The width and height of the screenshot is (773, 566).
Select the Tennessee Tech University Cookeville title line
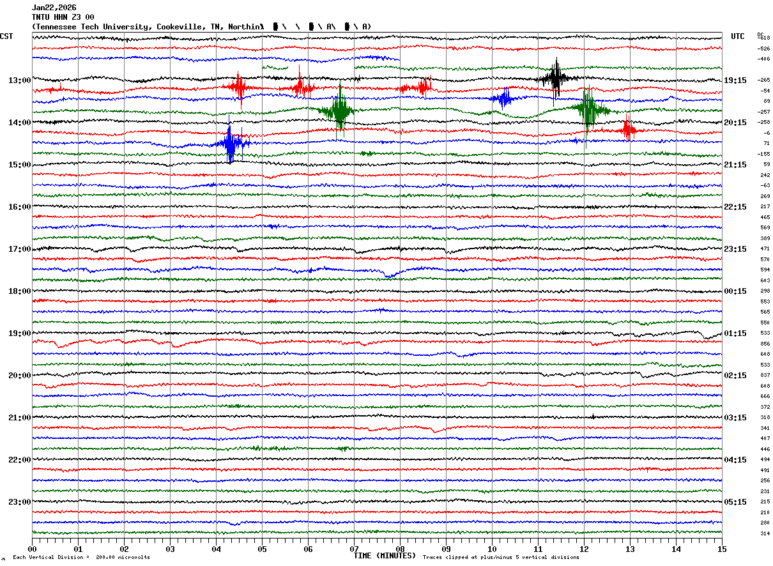201,27
